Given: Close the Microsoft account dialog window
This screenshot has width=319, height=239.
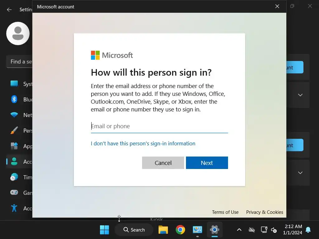Looking at the screenshot, I should (x=277, y=6).
